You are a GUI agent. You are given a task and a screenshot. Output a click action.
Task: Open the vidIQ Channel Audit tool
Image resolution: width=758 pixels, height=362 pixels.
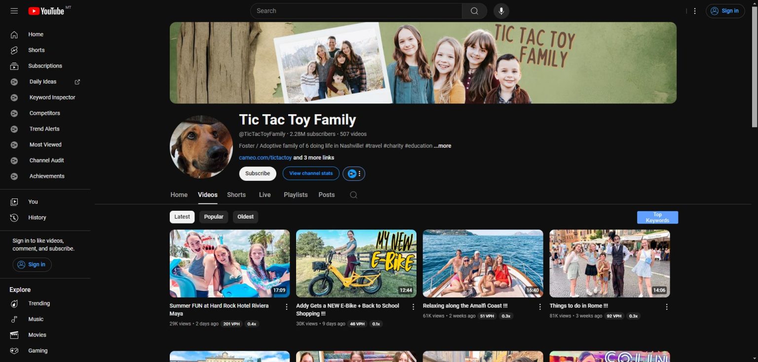coord(46,160)
